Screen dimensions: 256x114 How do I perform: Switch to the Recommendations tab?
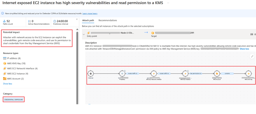[x=107, y=20]
